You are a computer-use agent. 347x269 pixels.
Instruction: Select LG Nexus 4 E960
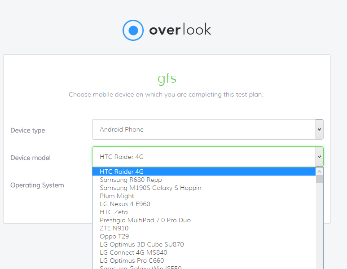[204, 204]
